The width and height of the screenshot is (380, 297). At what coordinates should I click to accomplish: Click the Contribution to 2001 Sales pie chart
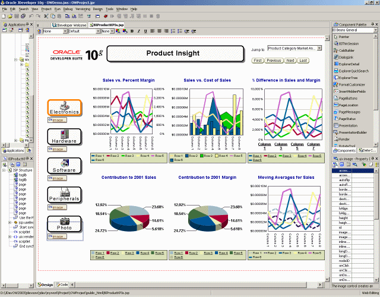(x=129, y=218)
